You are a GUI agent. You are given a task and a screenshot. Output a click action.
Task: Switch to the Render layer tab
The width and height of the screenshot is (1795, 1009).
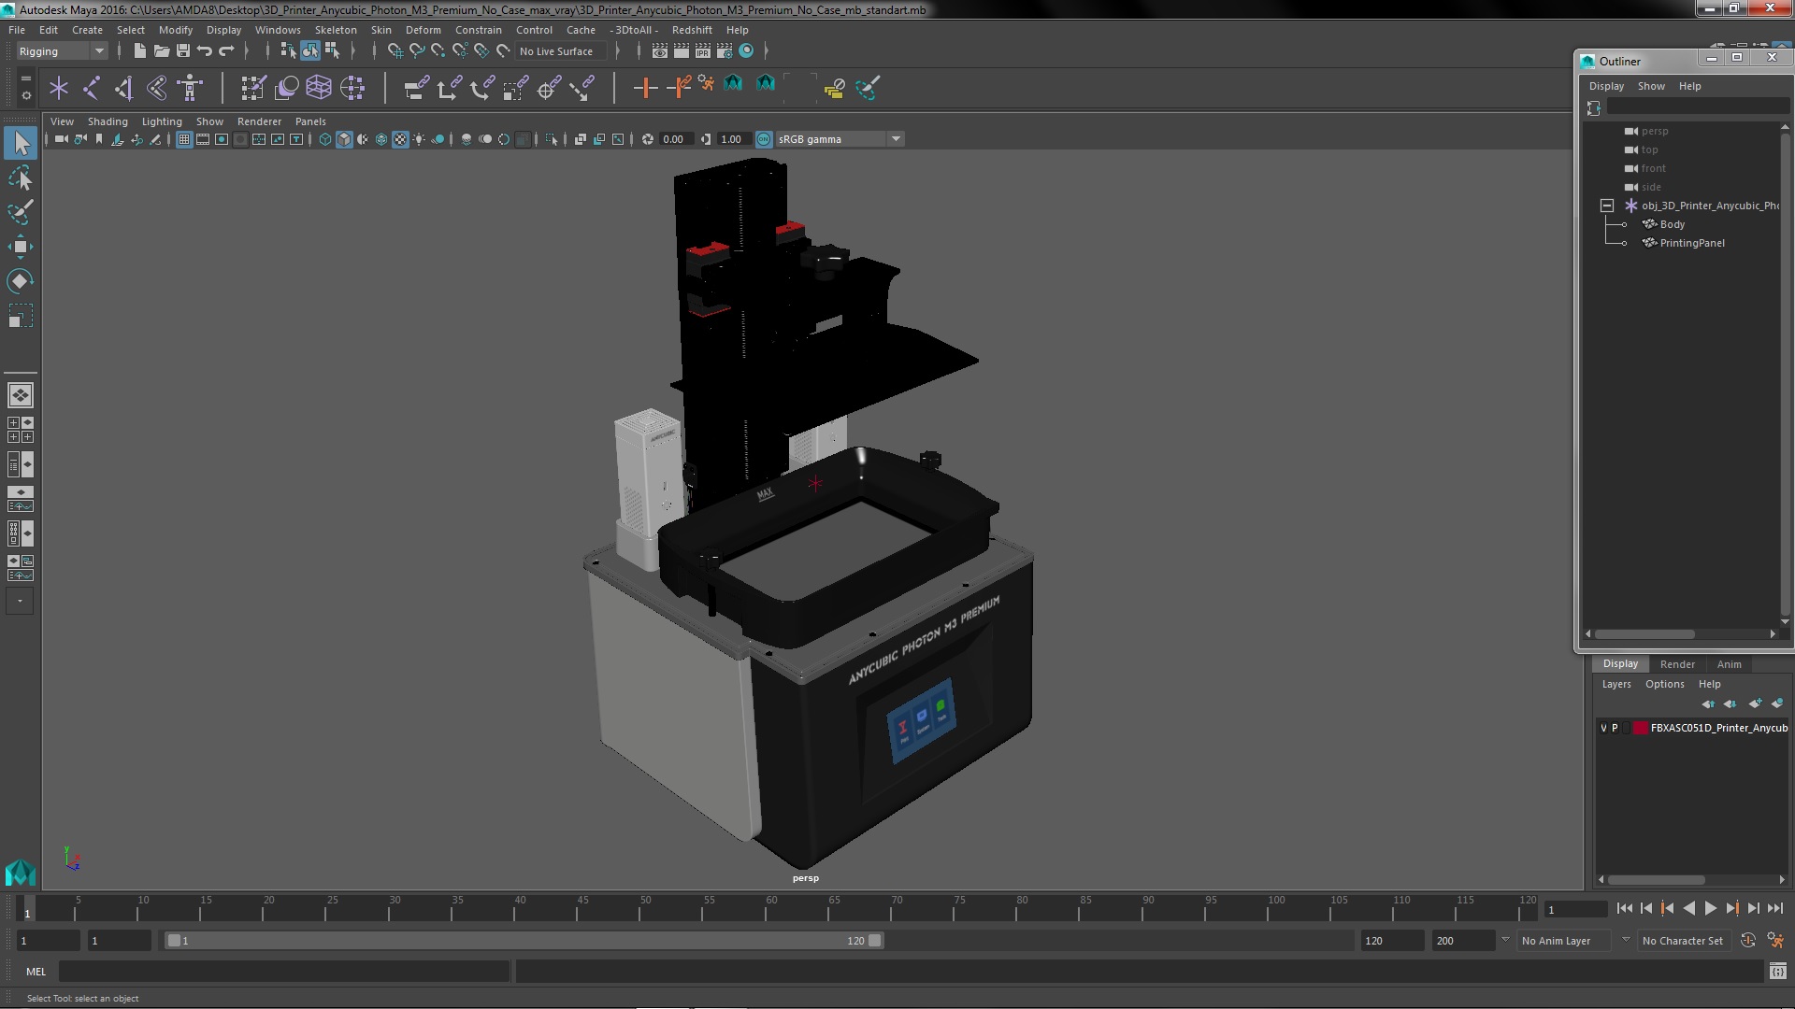1677,664
